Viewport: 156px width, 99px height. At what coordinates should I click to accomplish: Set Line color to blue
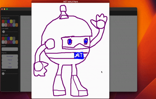point(9,38)
